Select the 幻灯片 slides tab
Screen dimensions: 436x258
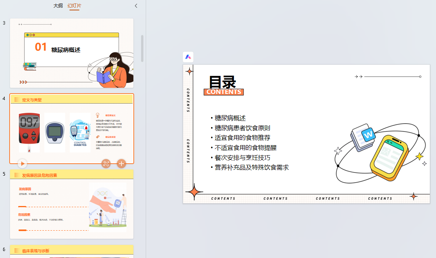(x=74, y=6)
